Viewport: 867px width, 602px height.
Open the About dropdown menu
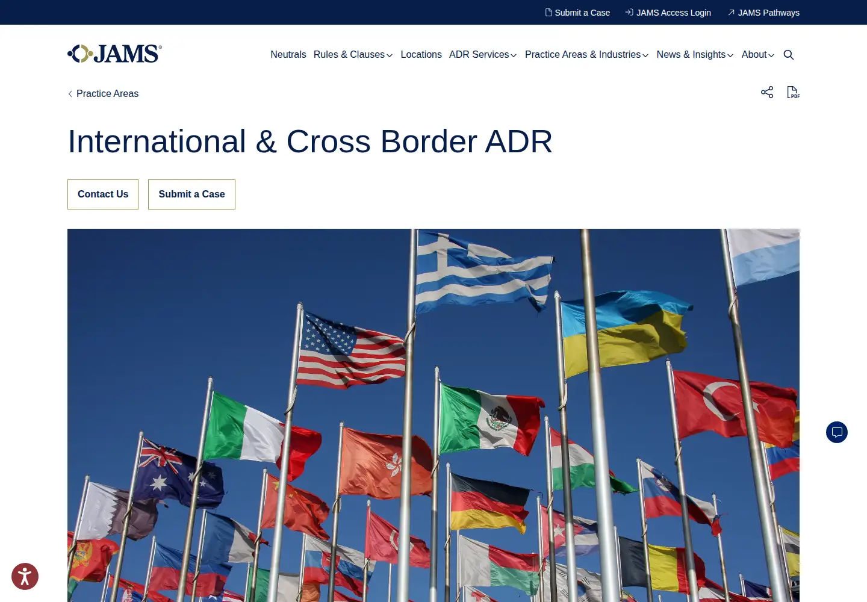[758, 55]
